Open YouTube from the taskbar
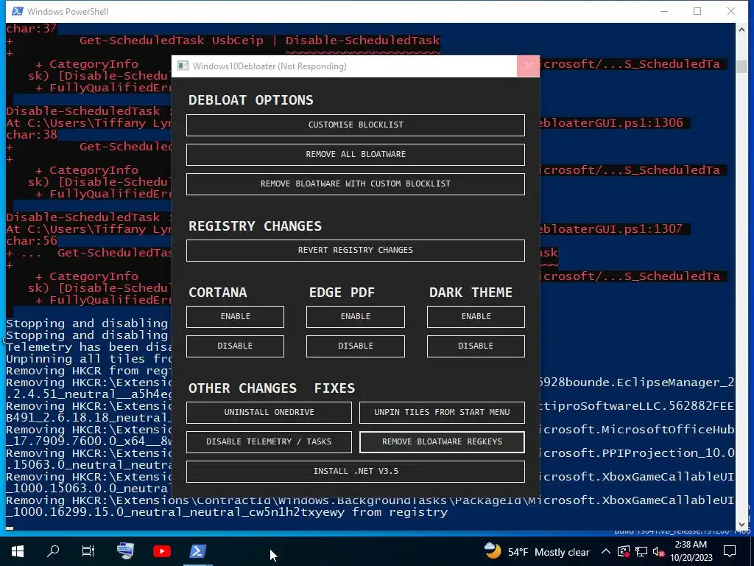The height and width of the screenshot is (566, 754). [x=162, y=551]
